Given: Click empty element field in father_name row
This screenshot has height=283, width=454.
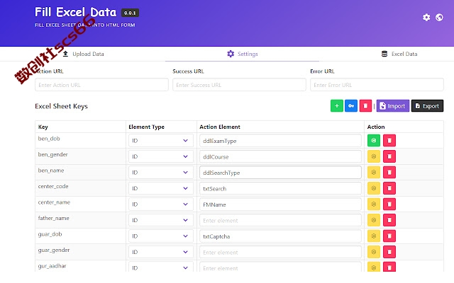Looking at the screenshot, I should coord(280,220).
